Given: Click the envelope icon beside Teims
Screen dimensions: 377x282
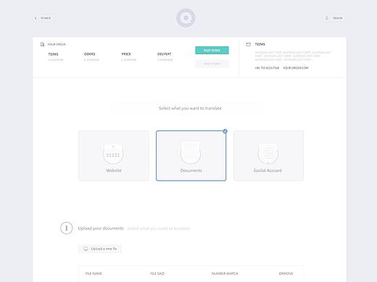Looking at the screenshot, I should click(248, 44).
